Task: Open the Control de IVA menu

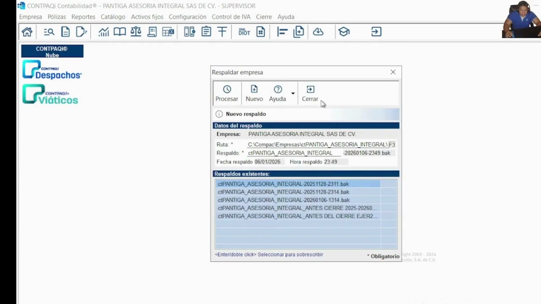Action: tap(231, 17)
